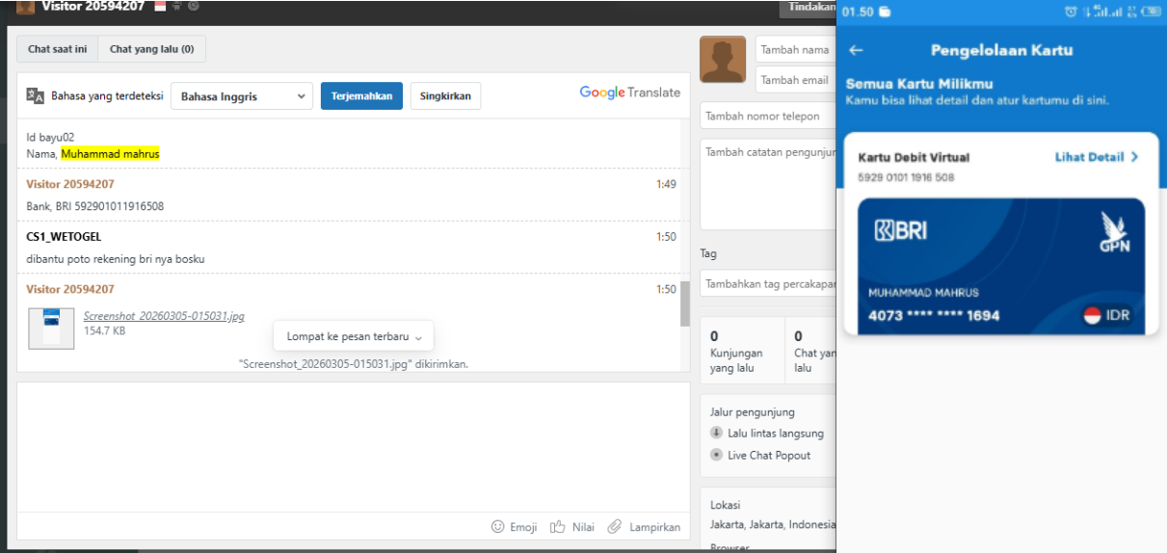Click the image file icon of the attachment

(x=51, y=328)
